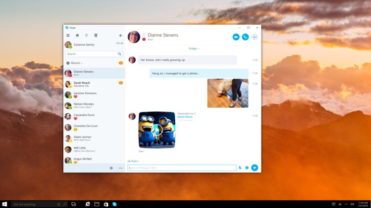Viewport: 371px width, 208px height.
Task: Play the Despicable Me 2 video
Action: [x=157, y=130]
